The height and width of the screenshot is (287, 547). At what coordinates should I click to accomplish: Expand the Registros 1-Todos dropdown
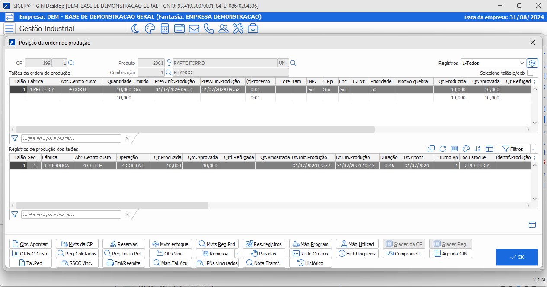tap(522, 63)
